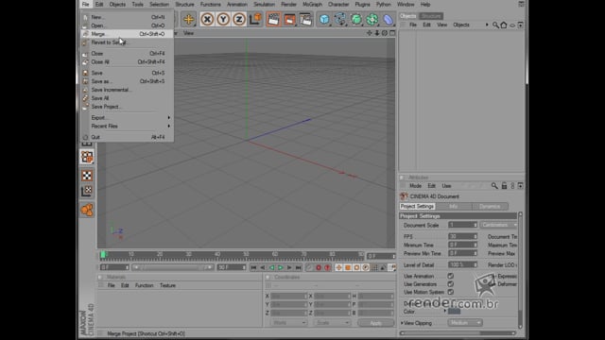Image resolution: width=605 pixels, height=340 pixels.
Task: Click the viewport rotate camera icon
Action: pos(385,33)
